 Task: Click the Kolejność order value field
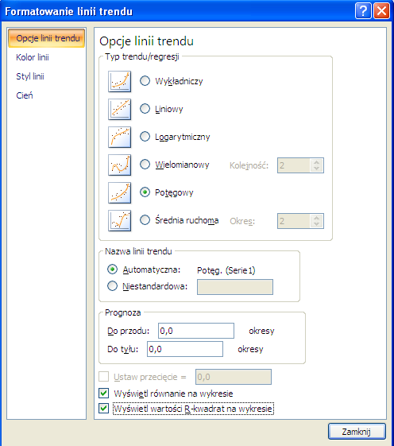click(x=294, y=165)
